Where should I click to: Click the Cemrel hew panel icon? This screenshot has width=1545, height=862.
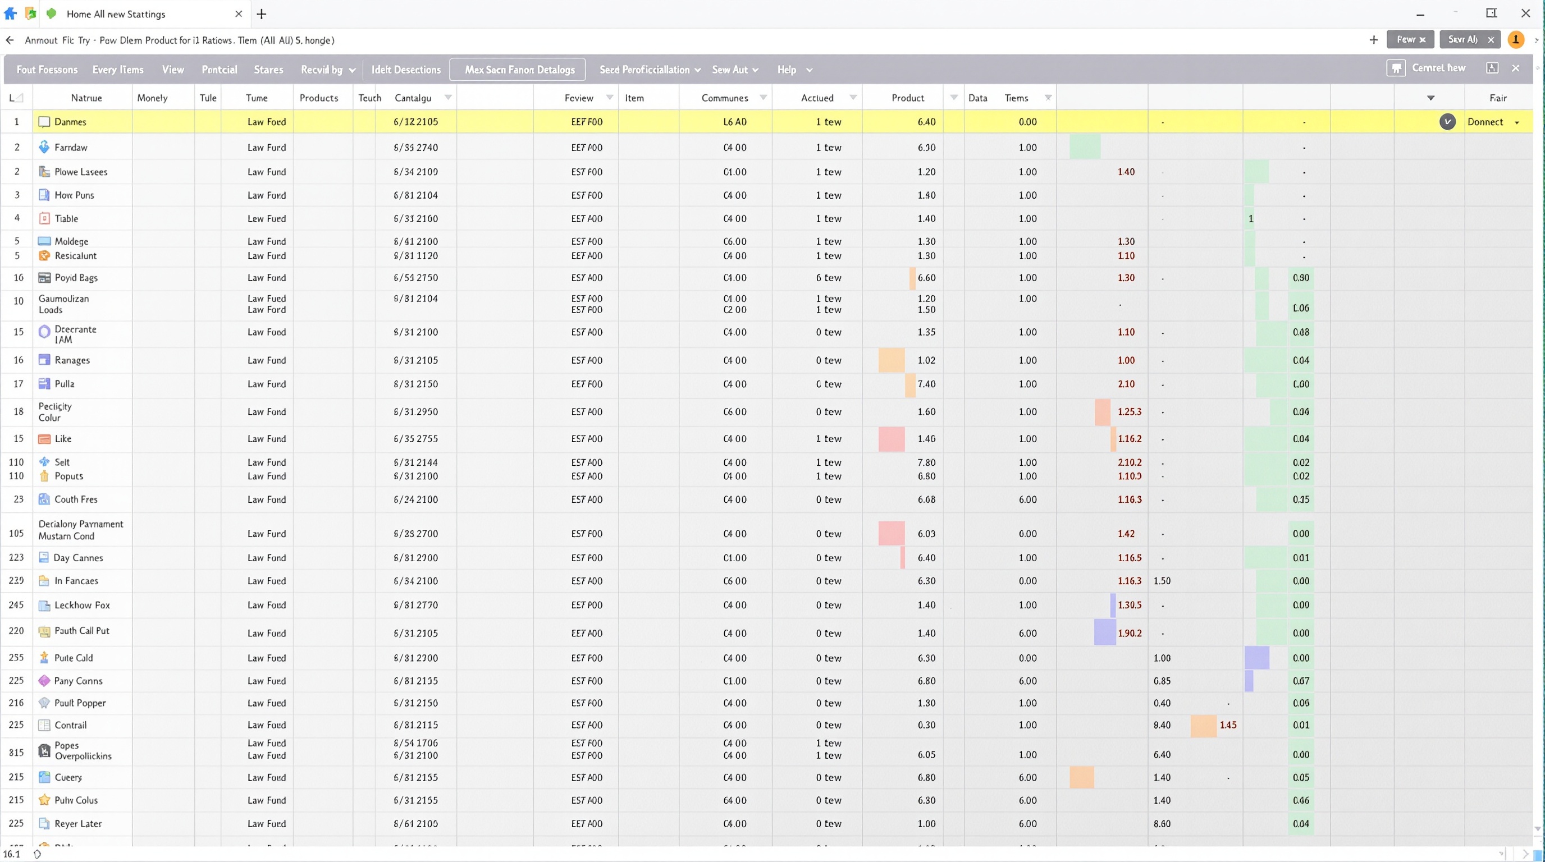[x=1396, y=68]
